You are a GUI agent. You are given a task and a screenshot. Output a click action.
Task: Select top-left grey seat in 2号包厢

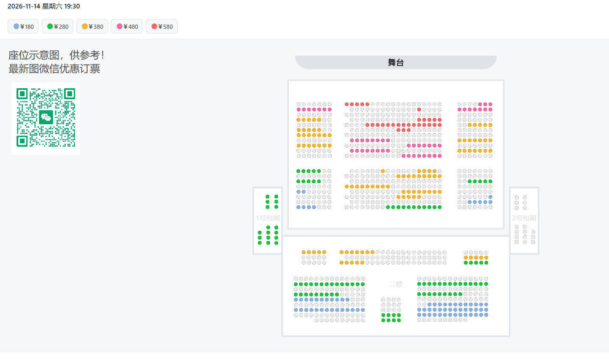coord(517,197)
